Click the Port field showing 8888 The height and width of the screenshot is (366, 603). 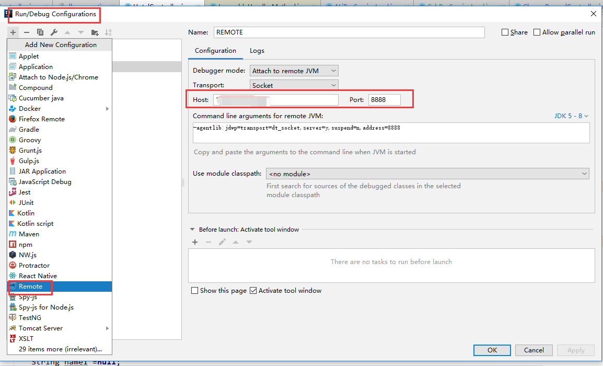click(384, 100)
